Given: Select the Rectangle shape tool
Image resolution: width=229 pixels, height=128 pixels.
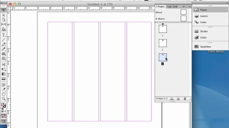Looking at the screenshot, I should (4, 59).
